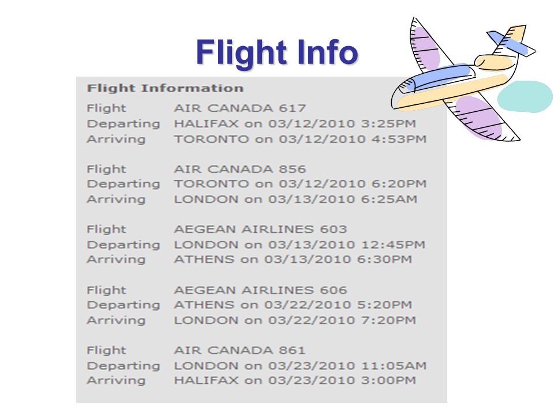The width and height of the screenshot is (554, 415).
Task: Click the AIR CANADA 617 flight text
Action: click(239, 108)
